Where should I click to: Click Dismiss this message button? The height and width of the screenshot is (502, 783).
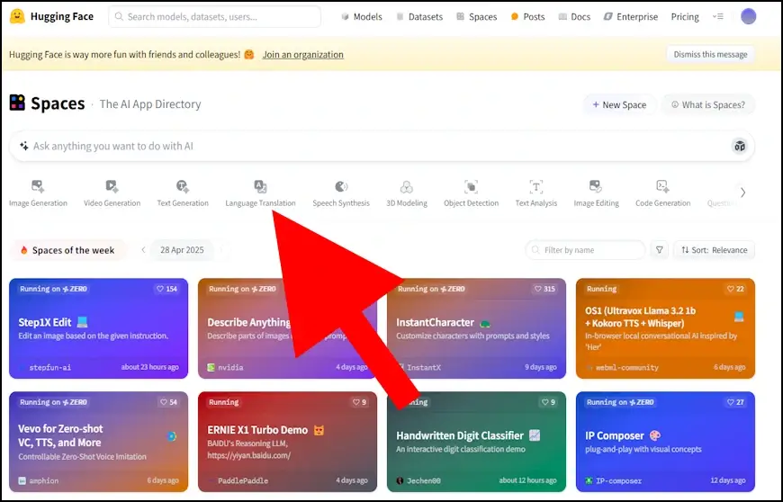pos(710,54)
